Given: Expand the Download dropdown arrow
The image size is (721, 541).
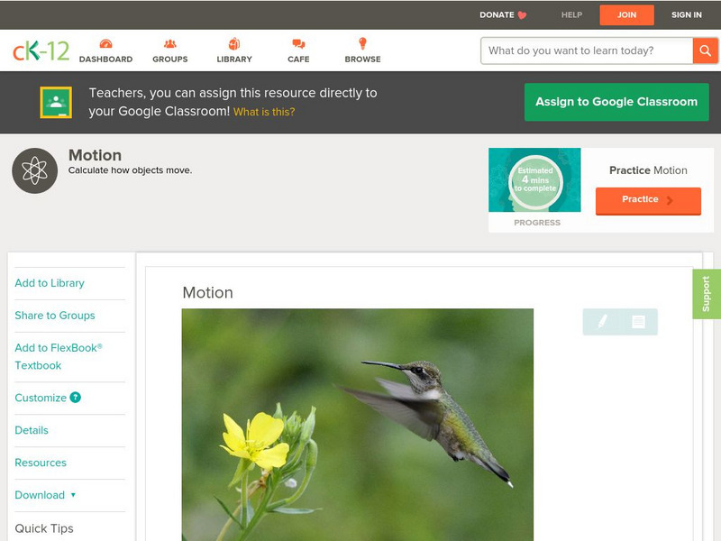Looking at the screenshot, I should [x=73, y=495].
